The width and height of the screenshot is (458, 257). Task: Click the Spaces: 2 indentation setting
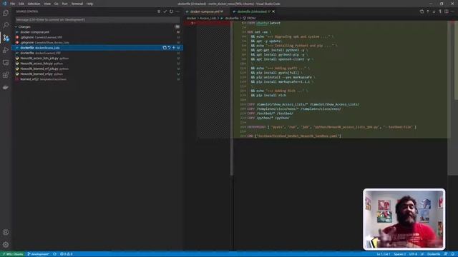pos(399,254)
